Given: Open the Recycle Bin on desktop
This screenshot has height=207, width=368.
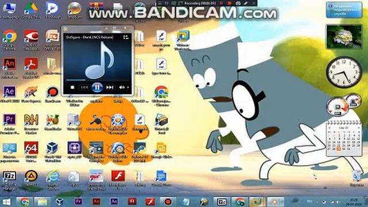Looking at the screenshot, I should [356, 178].
